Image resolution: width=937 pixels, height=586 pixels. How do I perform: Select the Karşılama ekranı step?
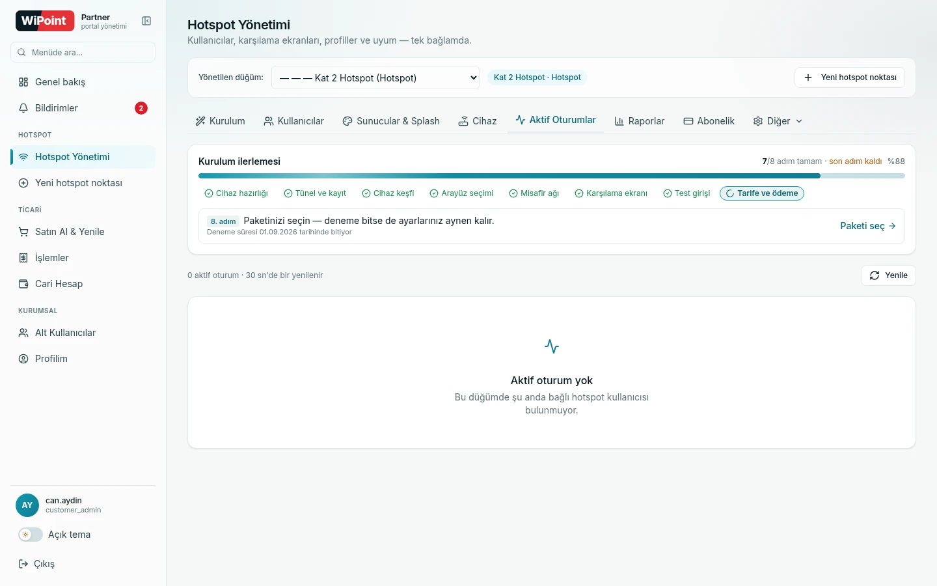coord(611,193)
